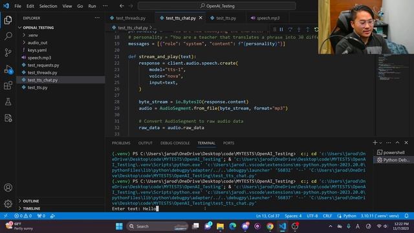Image resolution: width=414 pixels, height=233 pixels.
Task: Step out in debug toolbar
Action: click(308, 29)
